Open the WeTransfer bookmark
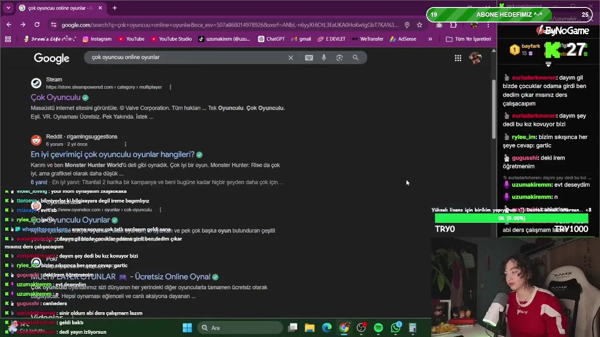The image size is (600, 337). pos(367,39)
